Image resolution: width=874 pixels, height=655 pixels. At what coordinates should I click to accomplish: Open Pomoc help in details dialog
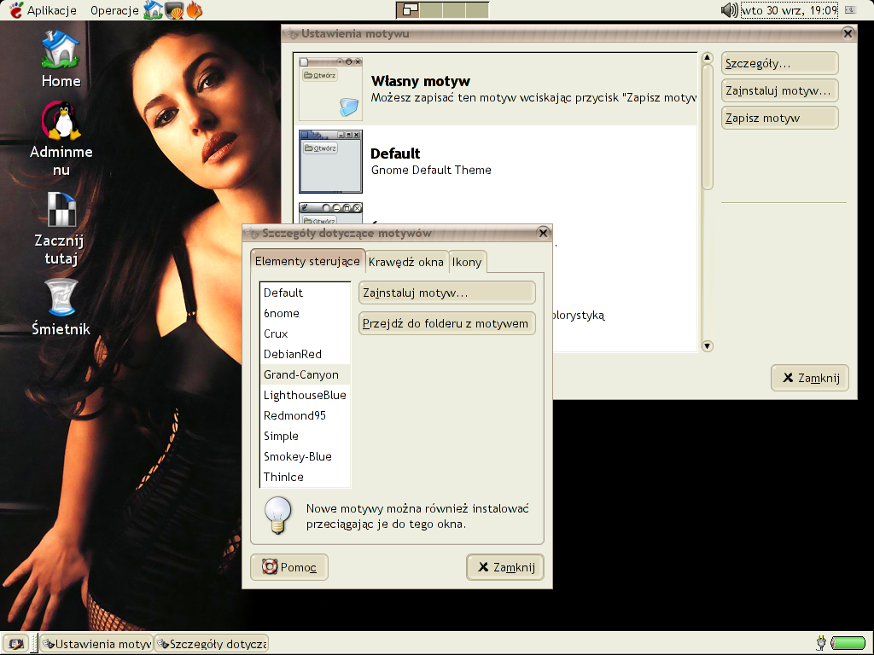[x=288, y=567]
